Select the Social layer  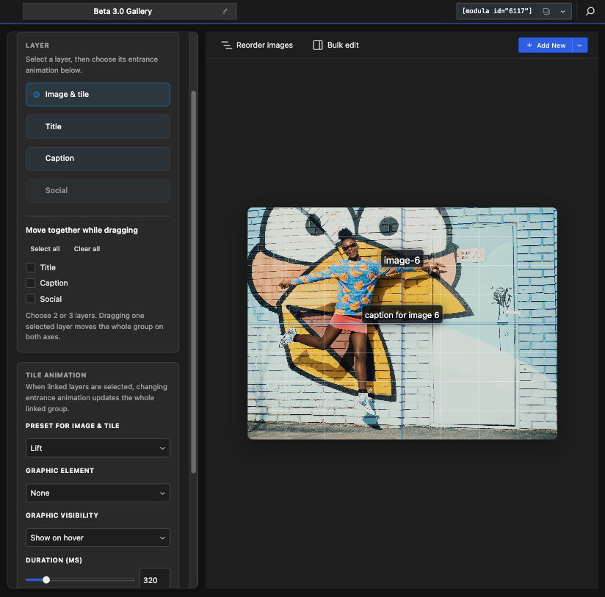point(98,191)
